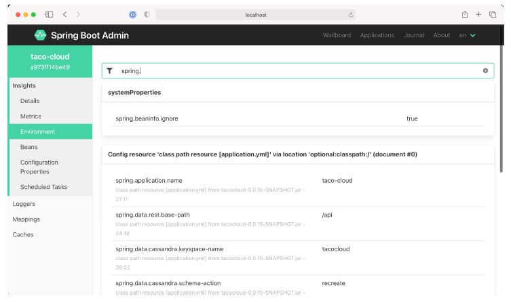
Task: Click the browser back arrow
Action: click(x=64, y=14)
